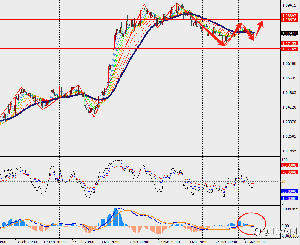The width and height of the screenshot is (300, 245).
Task: Select the blue 15.0000 oscillator level label
Action: [x=289, y=198]
